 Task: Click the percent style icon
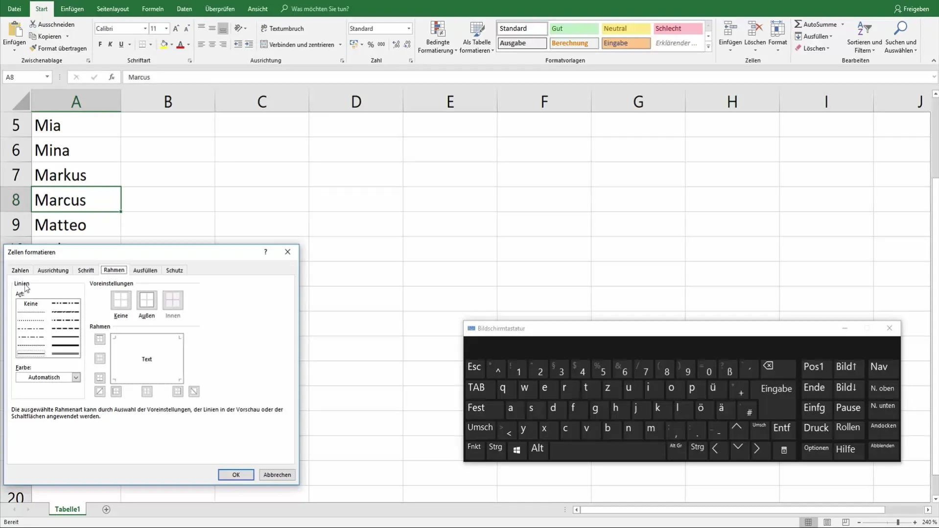point(371,44)
